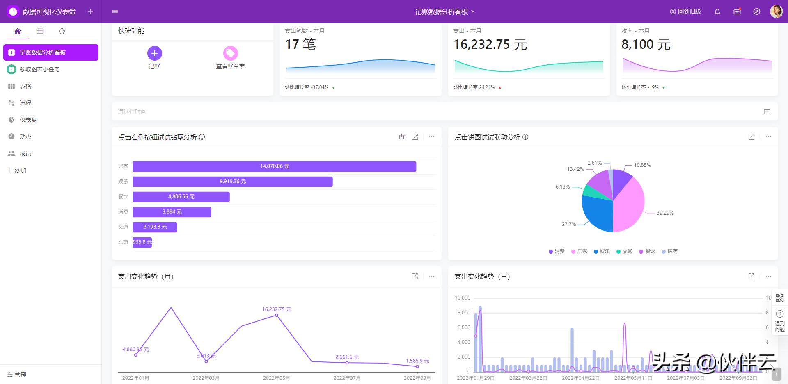This screenshot has height=384, width=788.
Task: Open 查看账单表 pink tag icon
Action: [230, 53]
